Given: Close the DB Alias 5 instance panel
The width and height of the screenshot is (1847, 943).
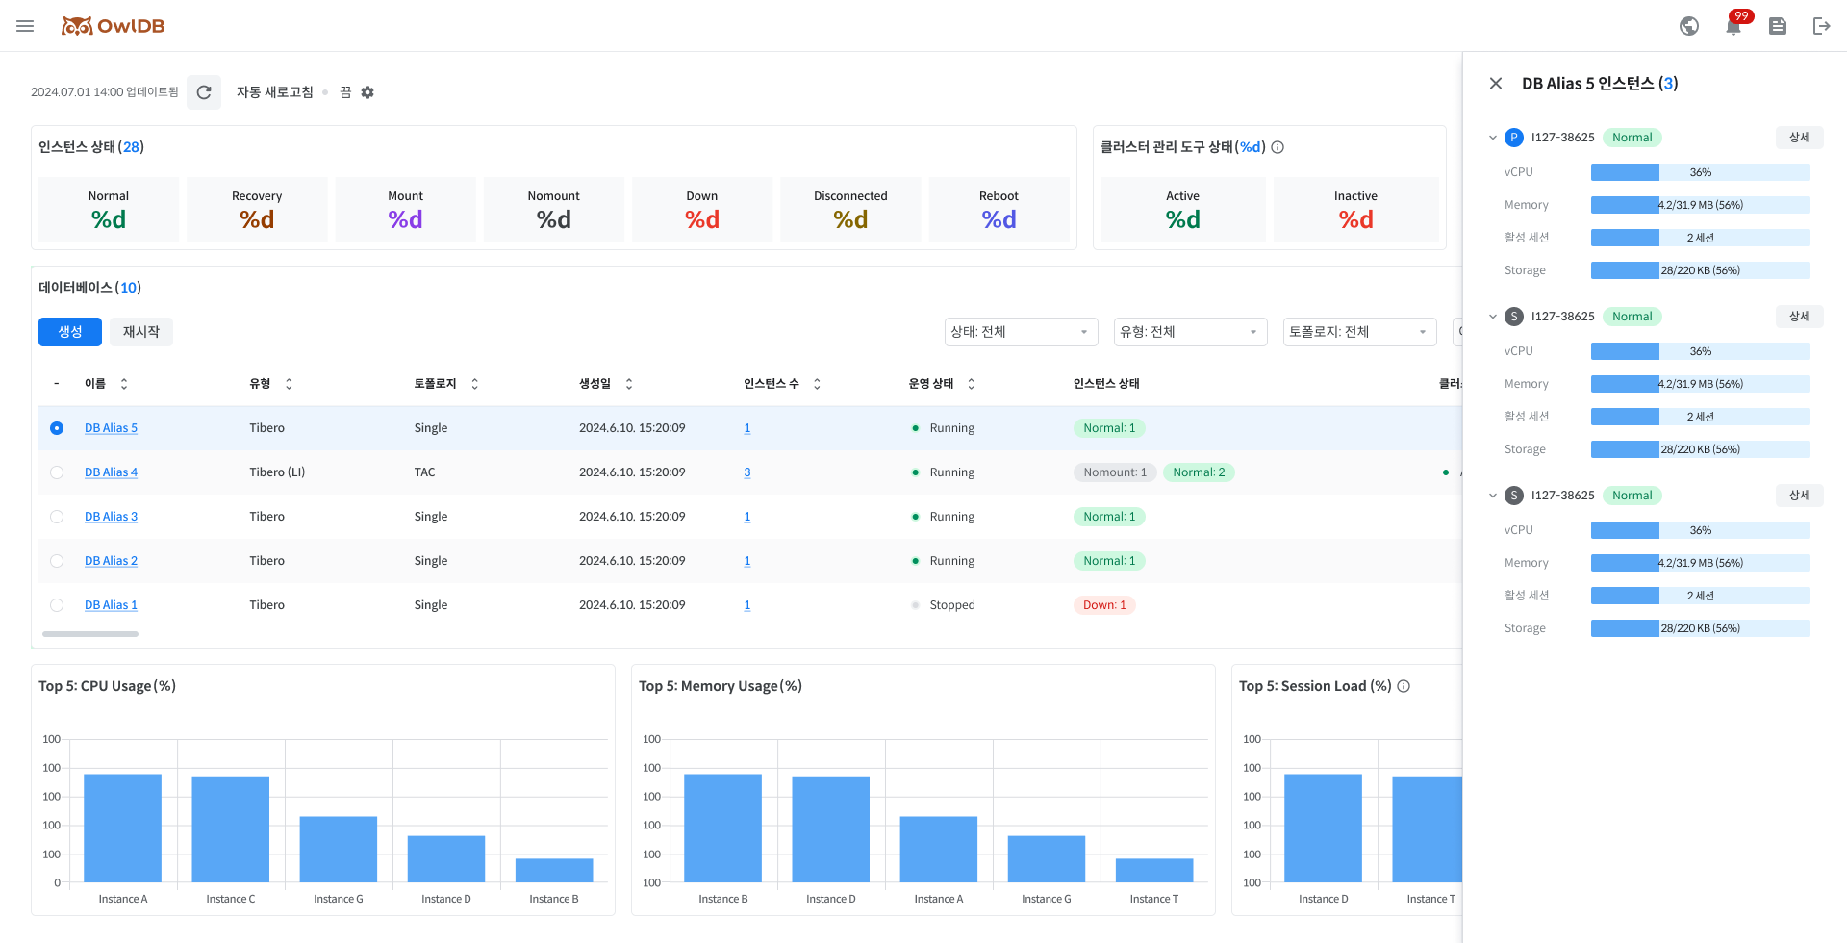Looking at the screenshot, I should pyautogui.click(x=1496, y=84).
